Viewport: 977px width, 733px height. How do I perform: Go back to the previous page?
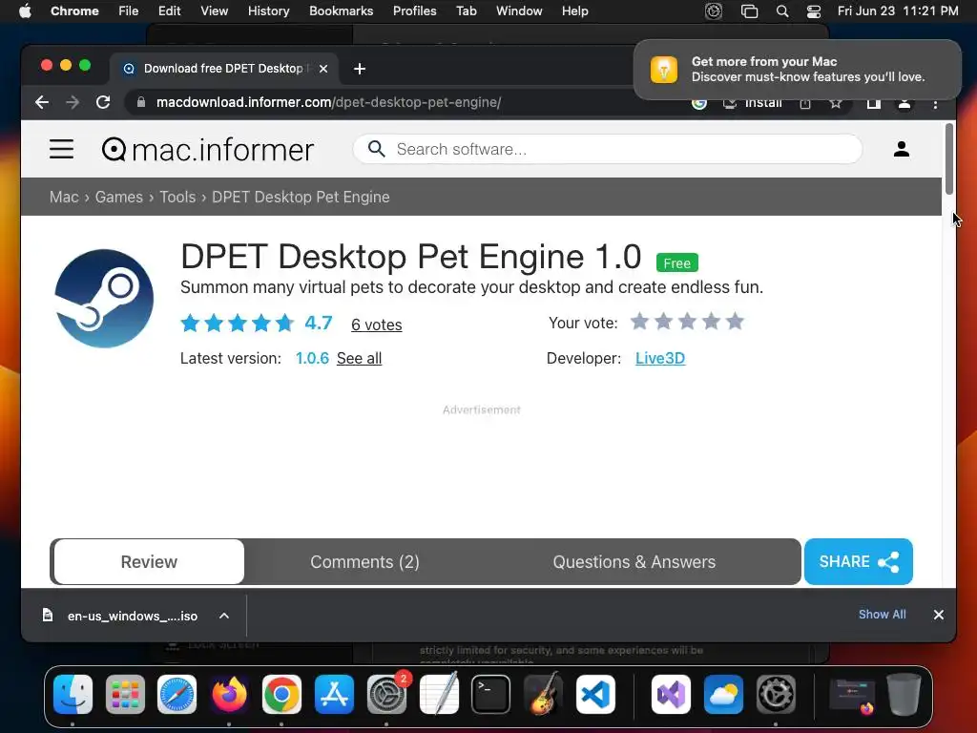(x=42, y=102)
